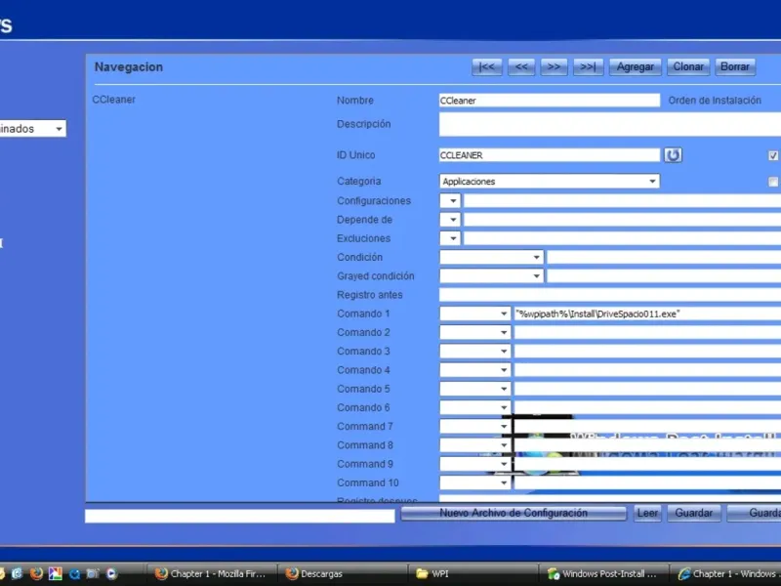The image size is (781, 586).
Task: Open the Categoria dropdown showing Applicaciones
Action: pos(550,182)
